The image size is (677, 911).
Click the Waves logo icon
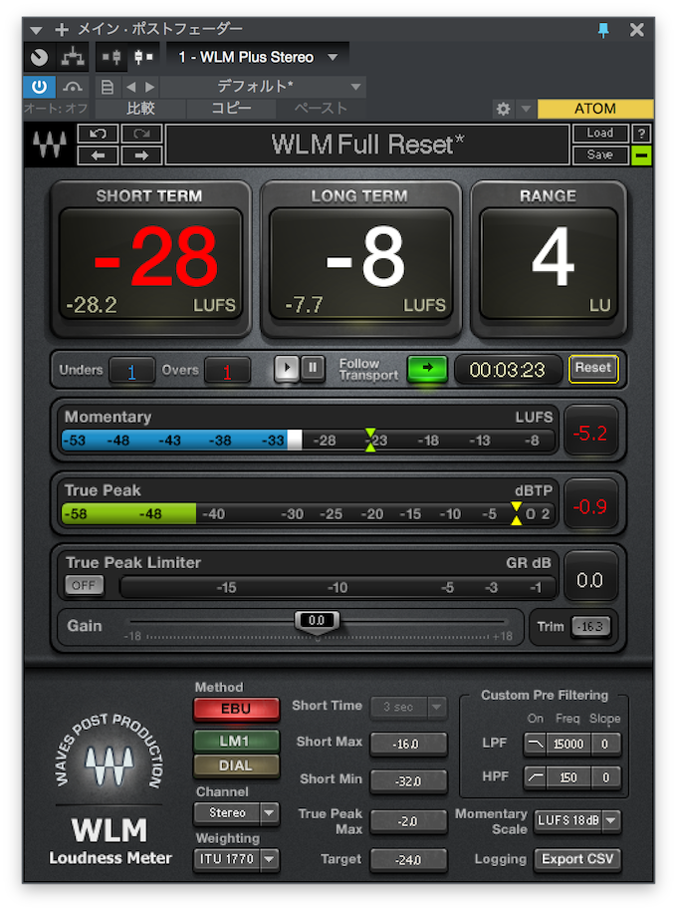(x=50, y=145)
